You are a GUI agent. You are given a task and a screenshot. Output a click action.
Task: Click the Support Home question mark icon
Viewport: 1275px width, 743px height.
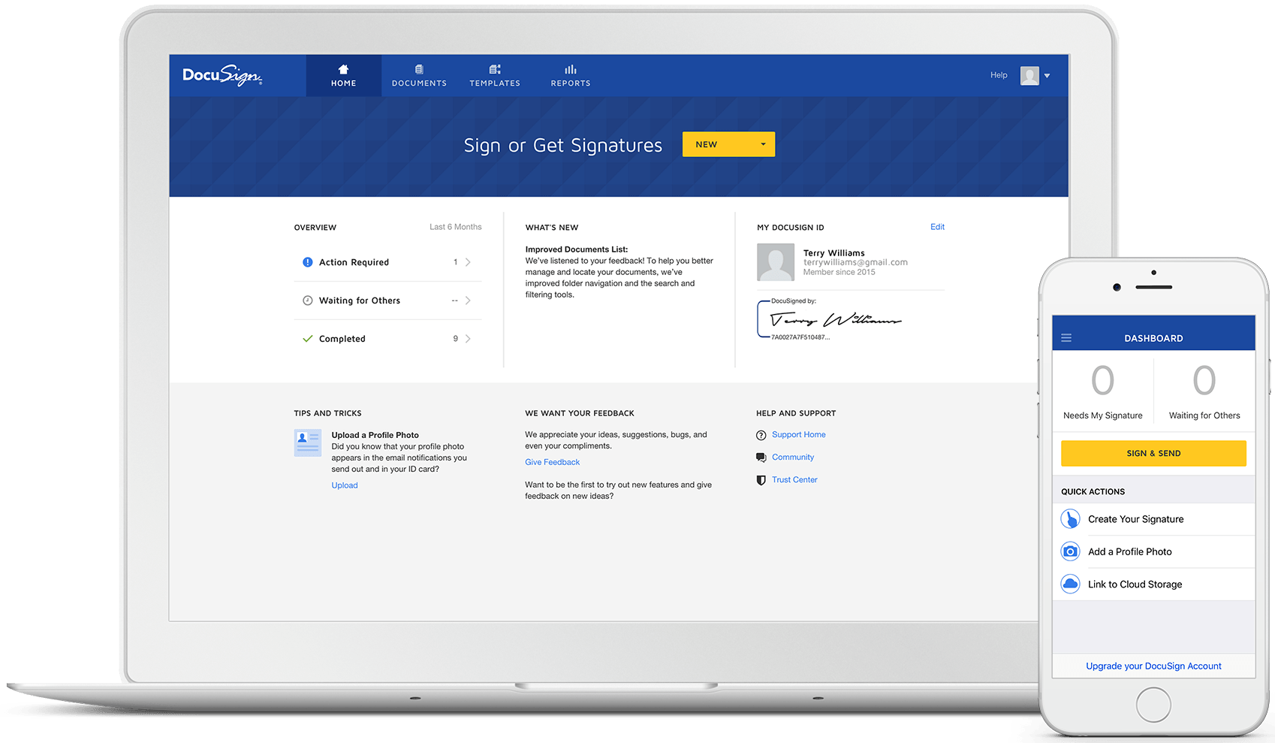tap(761, 434)
